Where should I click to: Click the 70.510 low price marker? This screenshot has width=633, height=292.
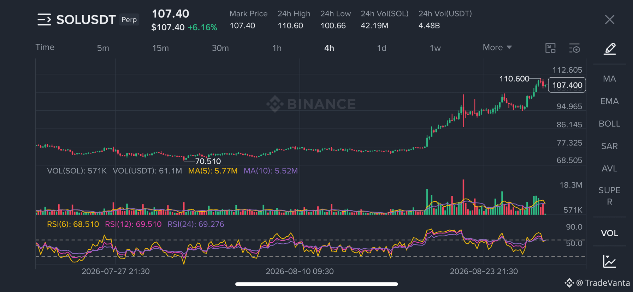[208, 161]
